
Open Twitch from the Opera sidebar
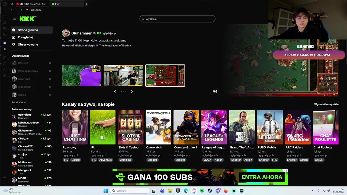(5, 43)
